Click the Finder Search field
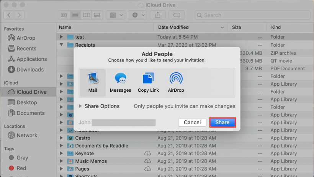Image resolution: width=314 pixels, height=177 pixels. pos(252,15)
